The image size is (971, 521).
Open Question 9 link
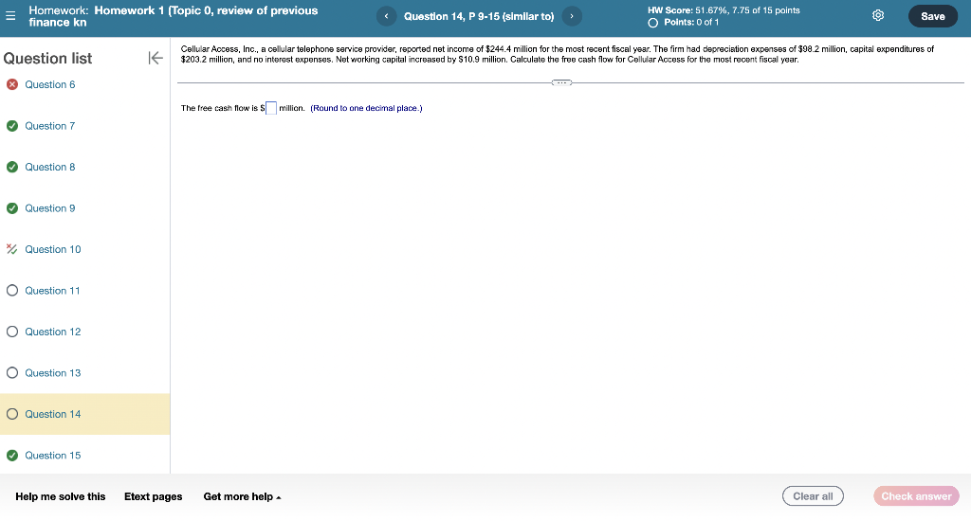[x=50, y=208]
